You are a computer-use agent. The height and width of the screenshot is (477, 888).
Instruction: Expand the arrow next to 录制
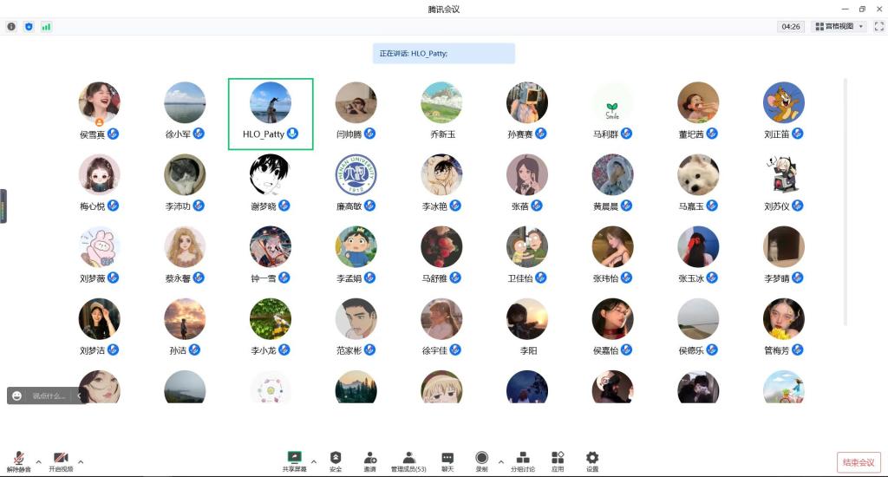tap(501, 461)
